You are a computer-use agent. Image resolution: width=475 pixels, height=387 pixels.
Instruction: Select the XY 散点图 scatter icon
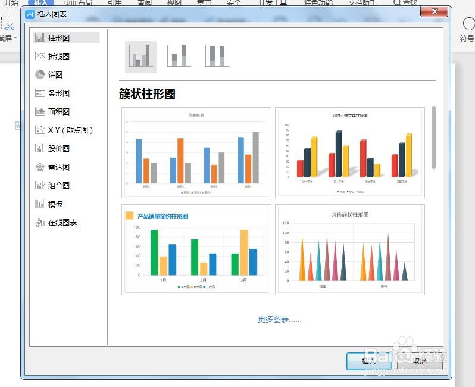(x=40, y=130)
